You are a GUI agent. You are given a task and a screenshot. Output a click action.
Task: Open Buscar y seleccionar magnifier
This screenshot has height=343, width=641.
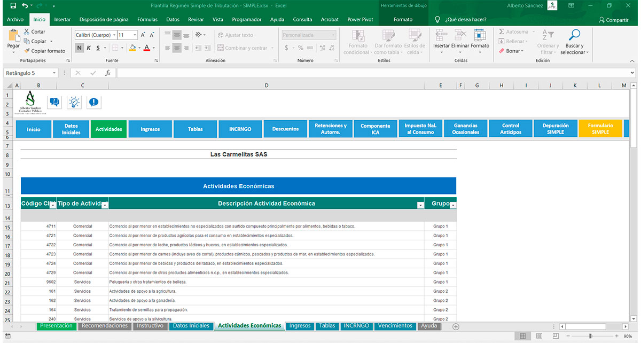(x=574, y=35)
